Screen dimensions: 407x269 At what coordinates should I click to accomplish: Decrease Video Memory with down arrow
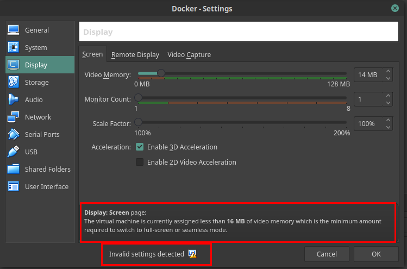[388, 78]
